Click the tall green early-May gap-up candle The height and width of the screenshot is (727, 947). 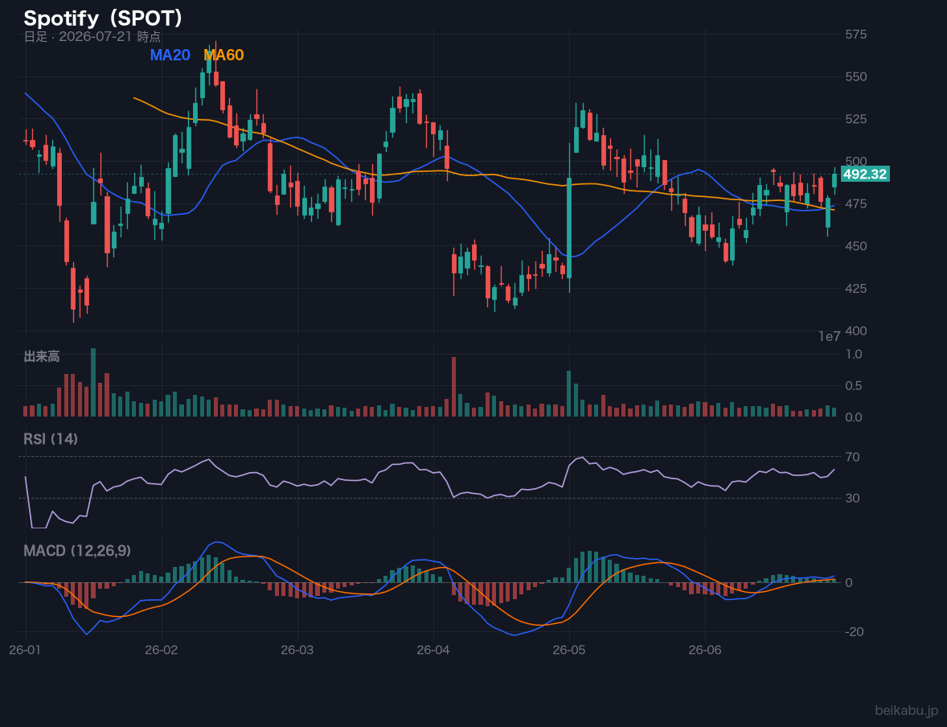point(569,228)
